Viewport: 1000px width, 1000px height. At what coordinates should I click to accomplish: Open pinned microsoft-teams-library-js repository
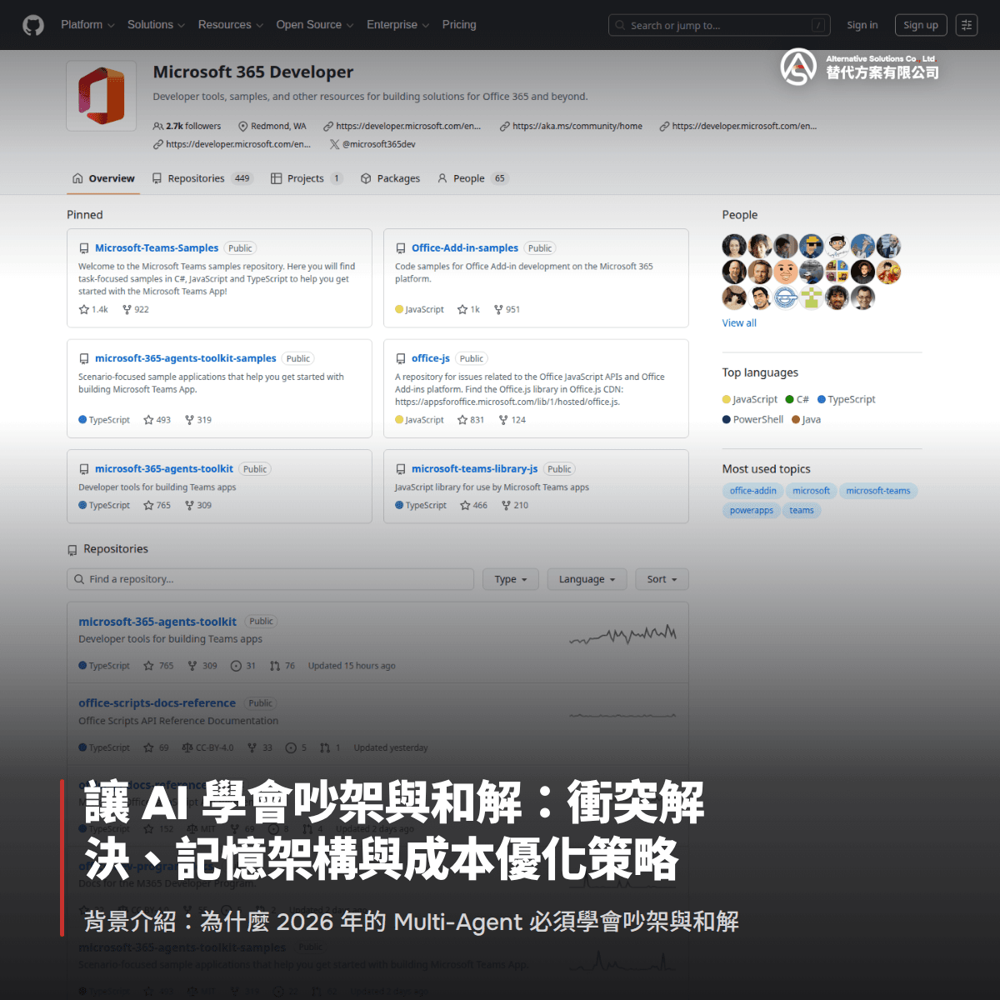pos(475,469)
